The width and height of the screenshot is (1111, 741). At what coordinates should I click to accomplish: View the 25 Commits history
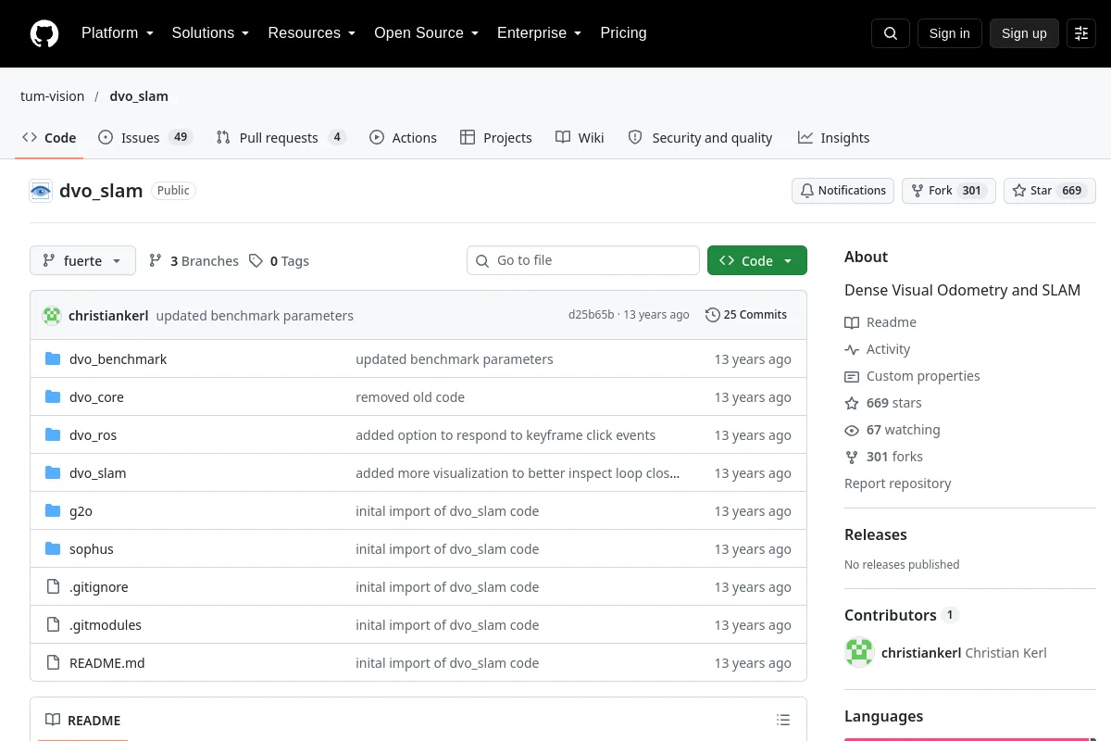(746, 315)
